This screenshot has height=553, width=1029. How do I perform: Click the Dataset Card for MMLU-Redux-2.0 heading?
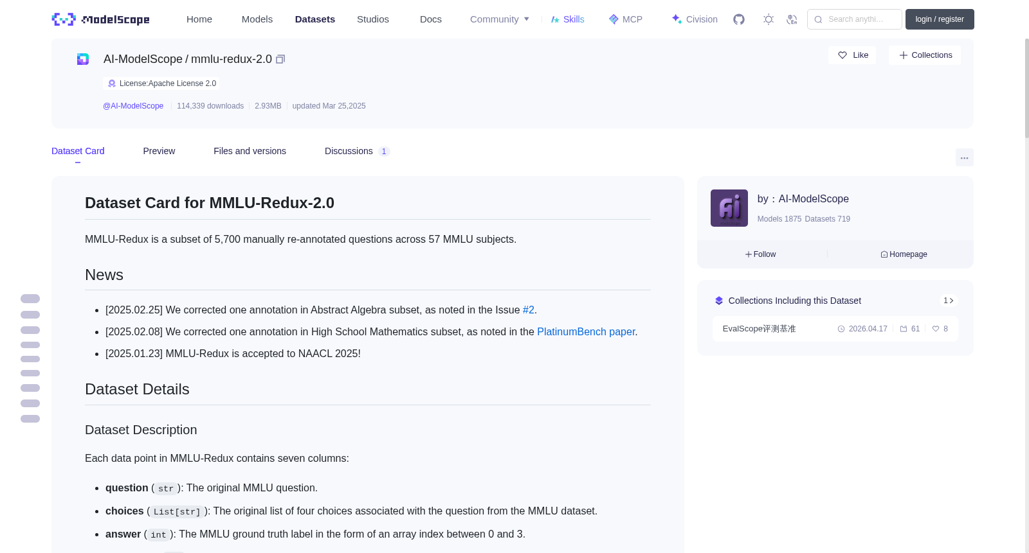pos(210,203)
